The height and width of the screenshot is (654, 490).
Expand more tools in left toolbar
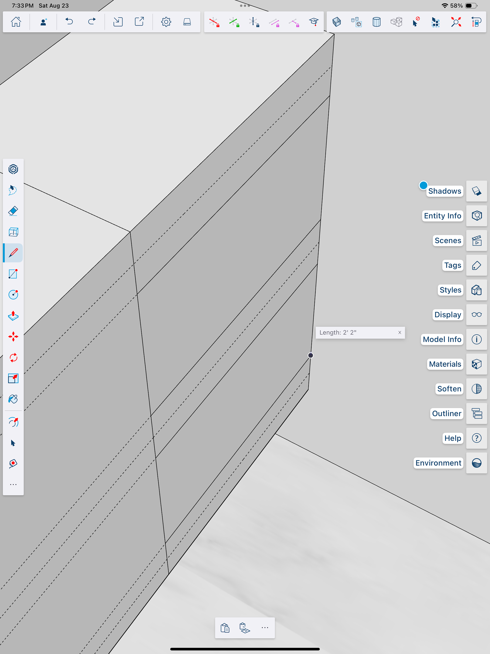pyautogui.click(x=13, y=485)
